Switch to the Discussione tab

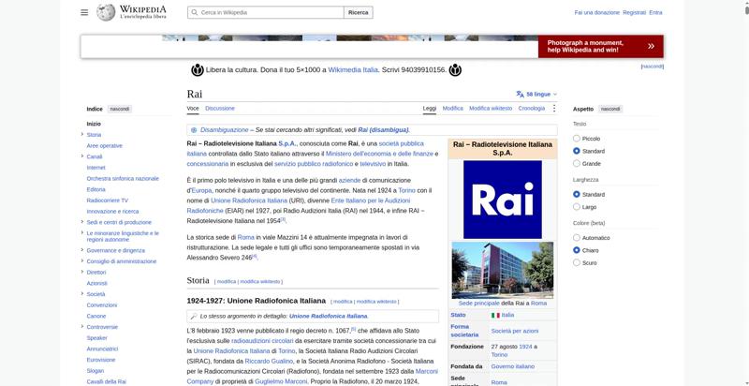point(220,109)
